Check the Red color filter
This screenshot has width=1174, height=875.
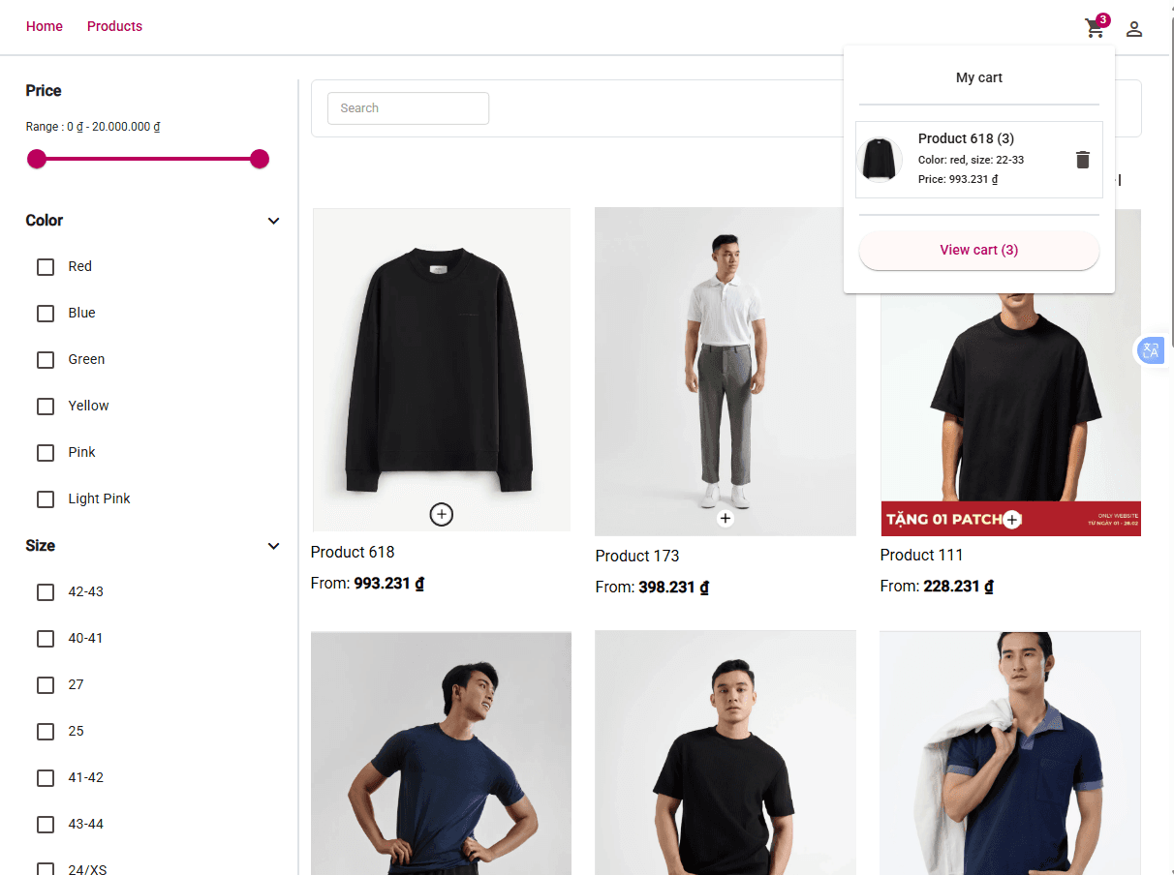(45, 266)
